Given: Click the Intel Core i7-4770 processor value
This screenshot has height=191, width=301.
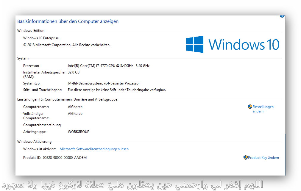Looking at the screenshot, I should [109, 66].
